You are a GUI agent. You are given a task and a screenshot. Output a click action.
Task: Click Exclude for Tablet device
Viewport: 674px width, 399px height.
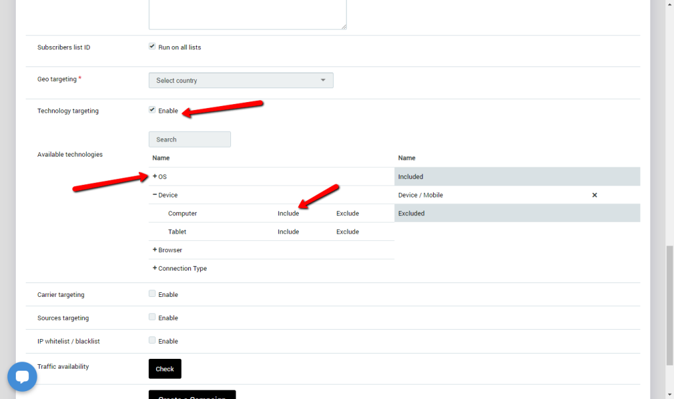pos(348,232)
